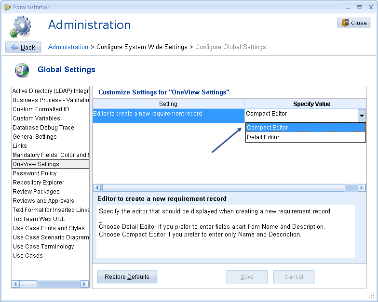Open Use Case Terminology settings
This screenshot has width=378, height=302.
pos(50,247)
